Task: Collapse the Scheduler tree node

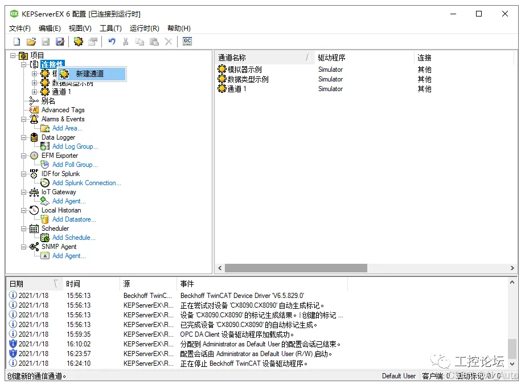Action: pyautogui.click(x=23, y=228)
